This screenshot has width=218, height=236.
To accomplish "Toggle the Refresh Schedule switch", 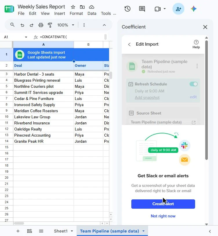I will (194, 84).
